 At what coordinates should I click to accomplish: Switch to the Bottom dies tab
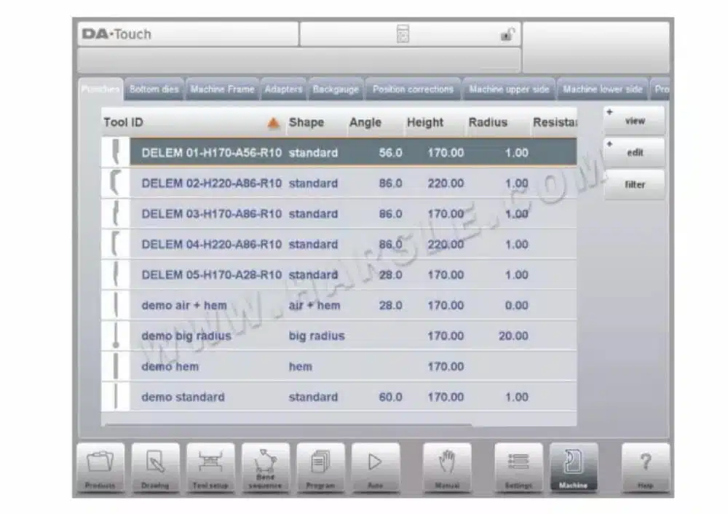click(x=154, y=89)
